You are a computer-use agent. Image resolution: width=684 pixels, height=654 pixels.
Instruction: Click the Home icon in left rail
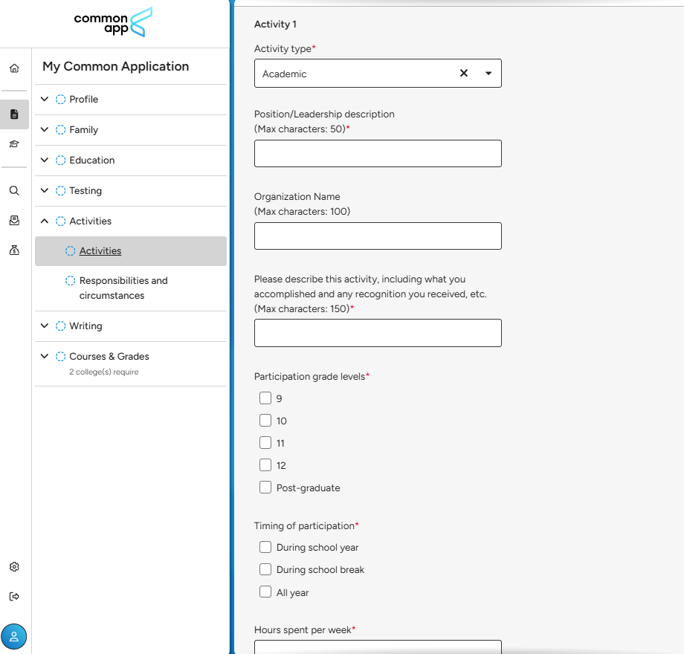14,68
